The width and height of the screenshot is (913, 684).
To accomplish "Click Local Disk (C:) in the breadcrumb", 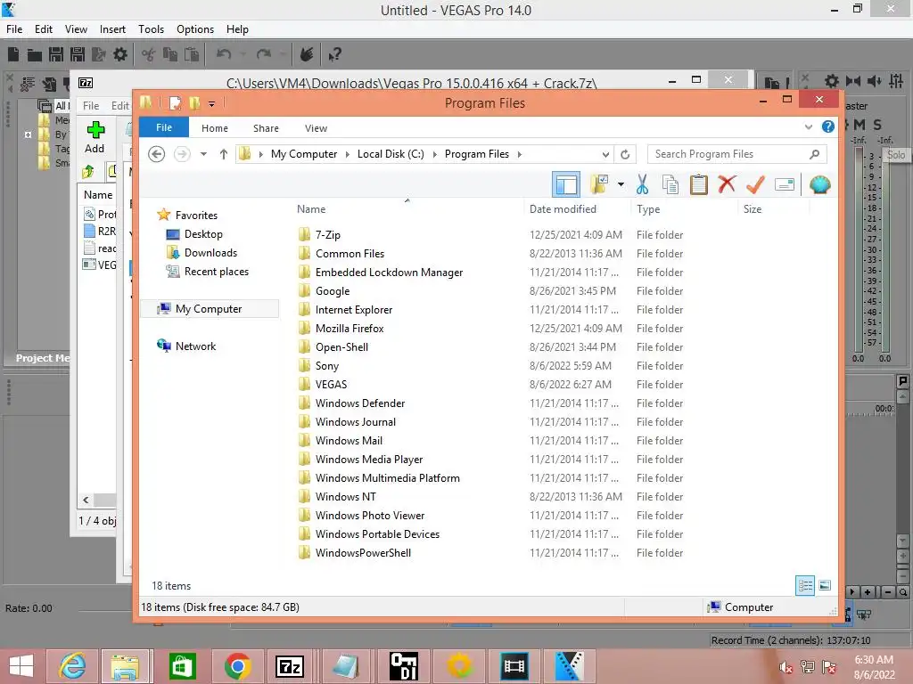I will pyautogui.click(x=391, y=154).
